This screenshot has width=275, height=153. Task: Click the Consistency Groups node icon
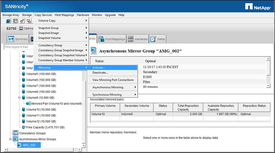[x=16, y=133]
